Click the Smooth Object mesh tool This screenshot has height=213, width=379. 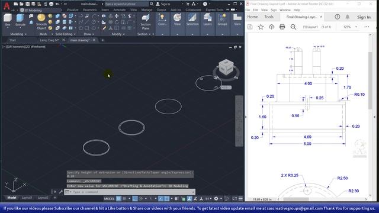coord(41,22)
